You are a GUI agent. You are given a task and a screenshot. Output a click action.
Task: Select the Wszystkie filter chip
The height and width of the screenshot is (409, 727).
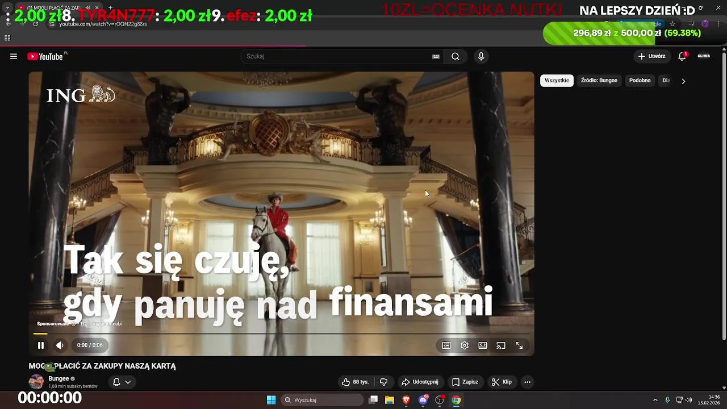tap(557, 81)
